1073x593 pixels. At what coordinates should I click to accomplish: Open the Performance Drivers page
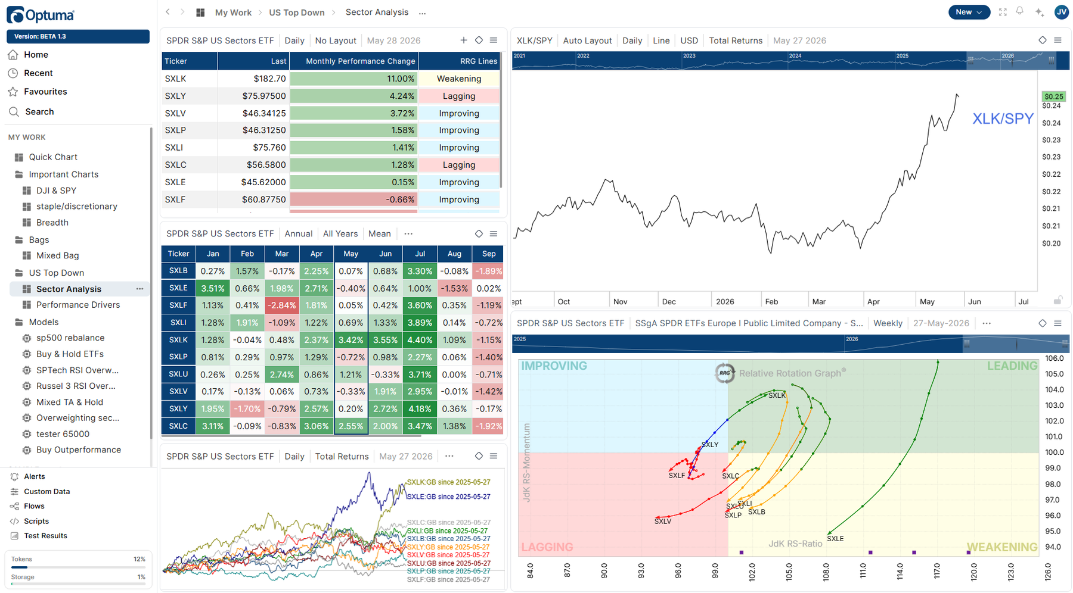(x=78, y=305)
